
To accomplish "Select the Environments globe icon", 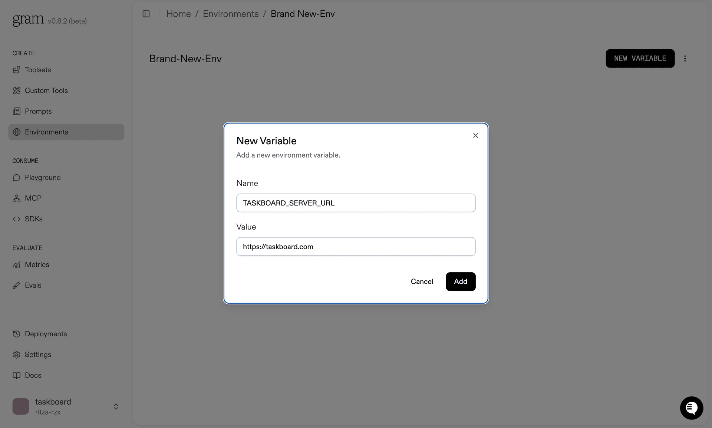I will pyautogui.click(x=16, y=132).
